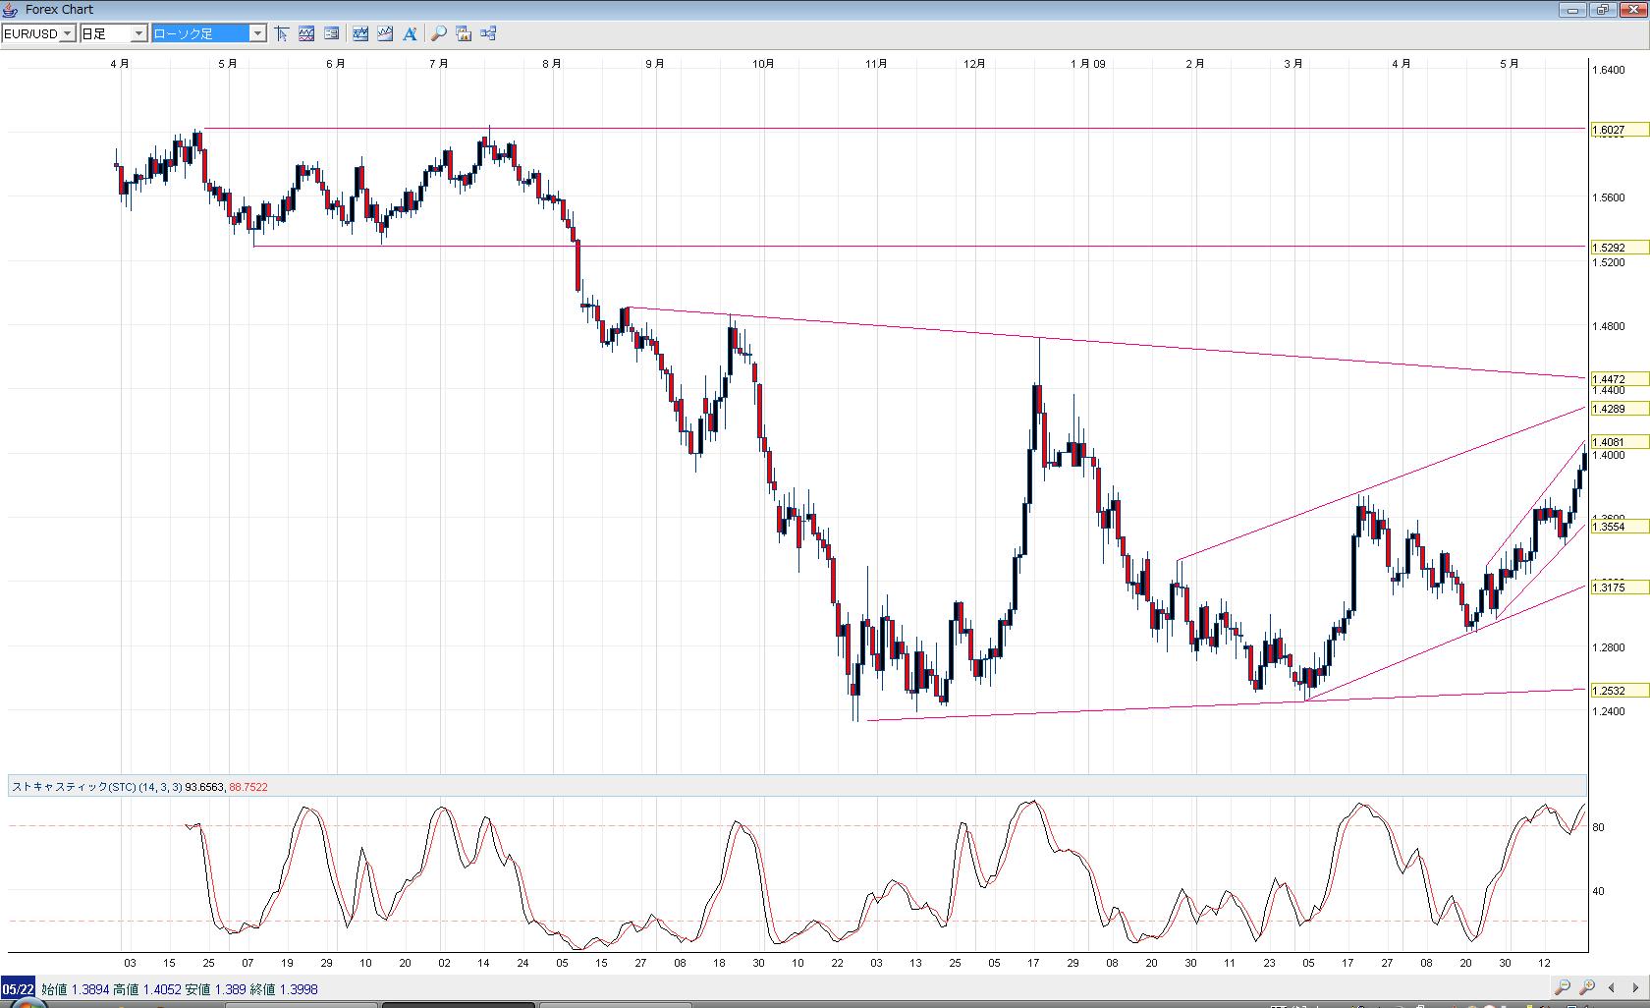
Task: Zoom in using bottom plus magnifier
Action: 1587,987
